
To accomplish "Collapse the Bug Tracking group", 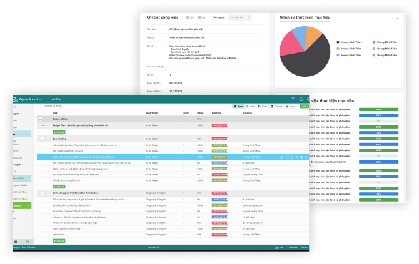I will pos(43,139).
